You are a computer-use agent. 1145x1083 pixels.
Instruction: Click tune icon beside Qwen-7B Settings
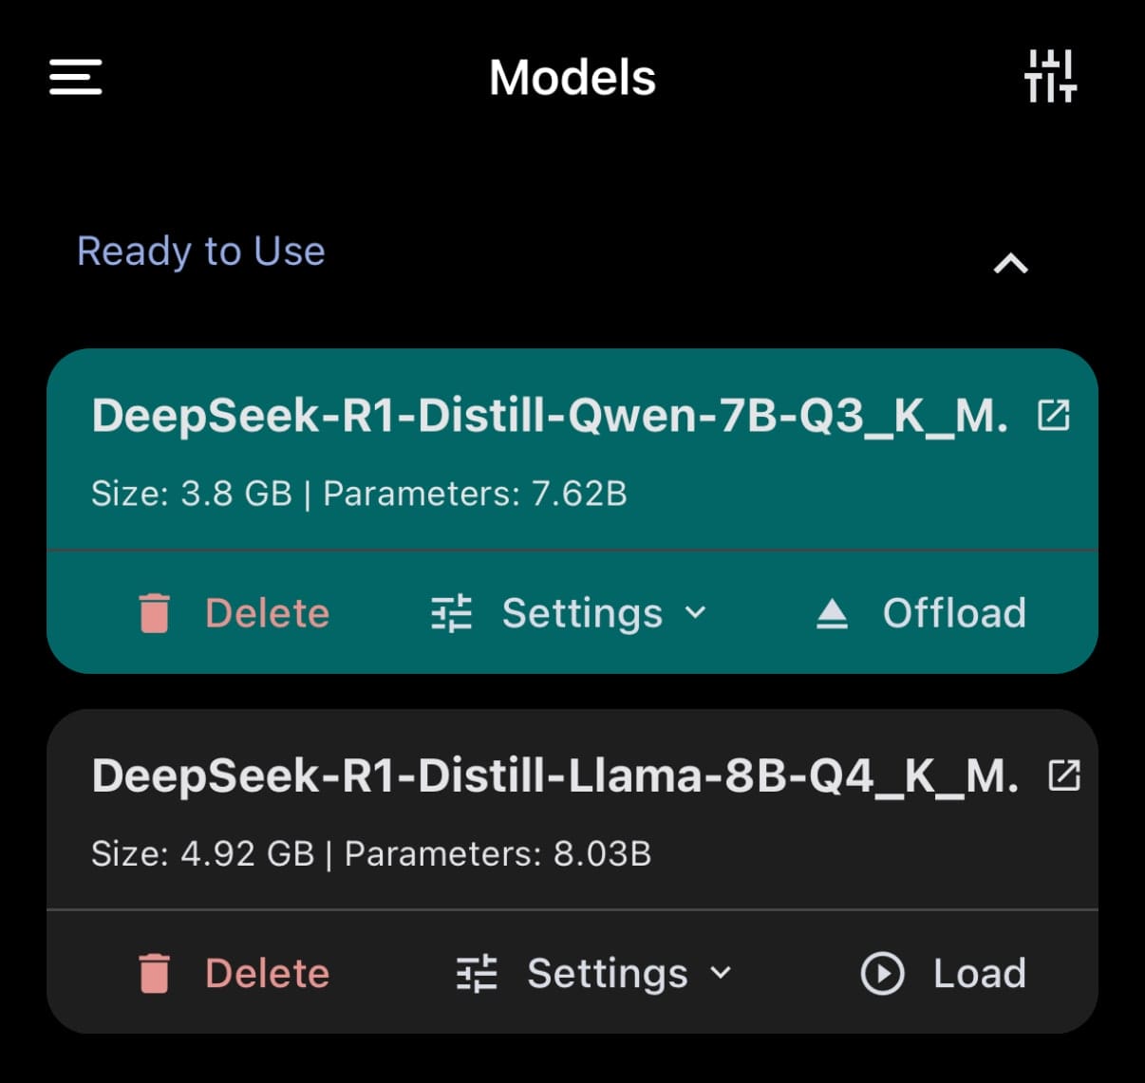click(452, 613)
